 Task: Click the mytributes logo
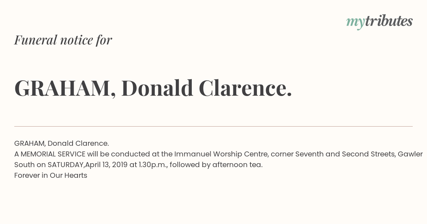coord(379,22)
